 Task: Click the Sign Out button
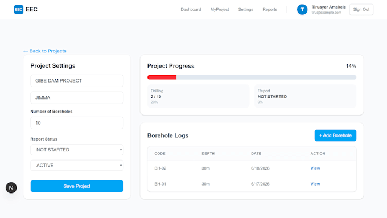[361, 9]
